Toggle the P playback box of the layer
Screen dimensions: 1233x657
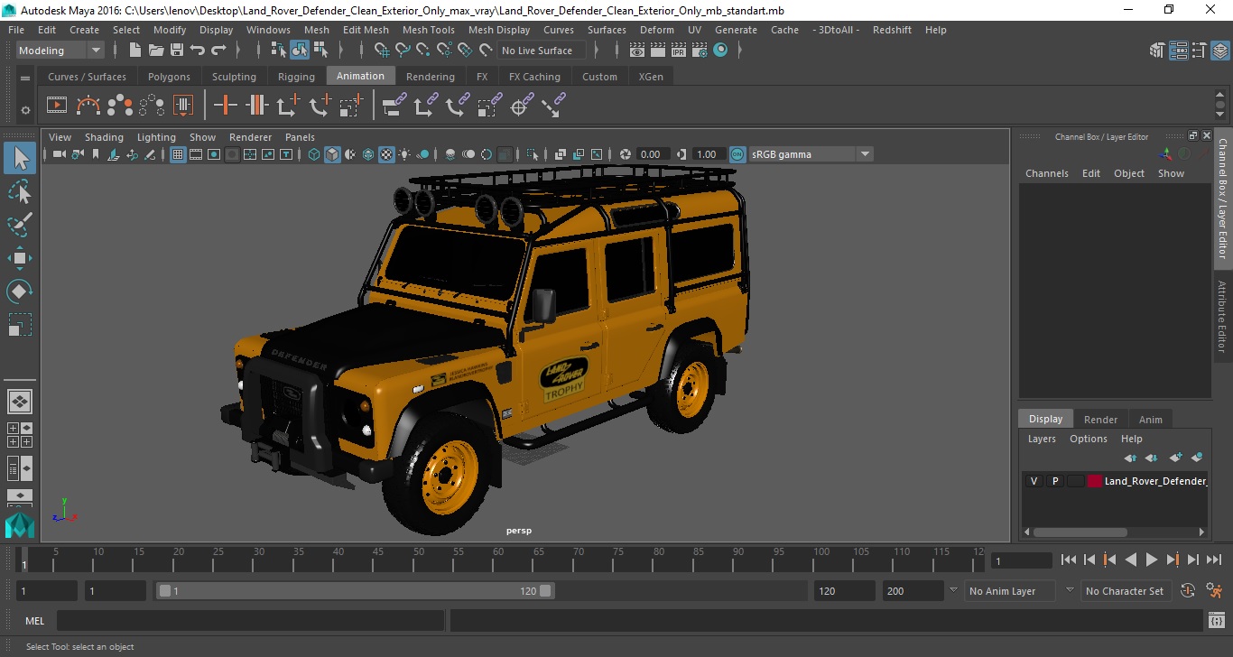coord(1054,481)
